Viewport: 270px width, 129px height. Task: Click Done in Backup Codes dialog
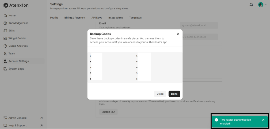174,94
